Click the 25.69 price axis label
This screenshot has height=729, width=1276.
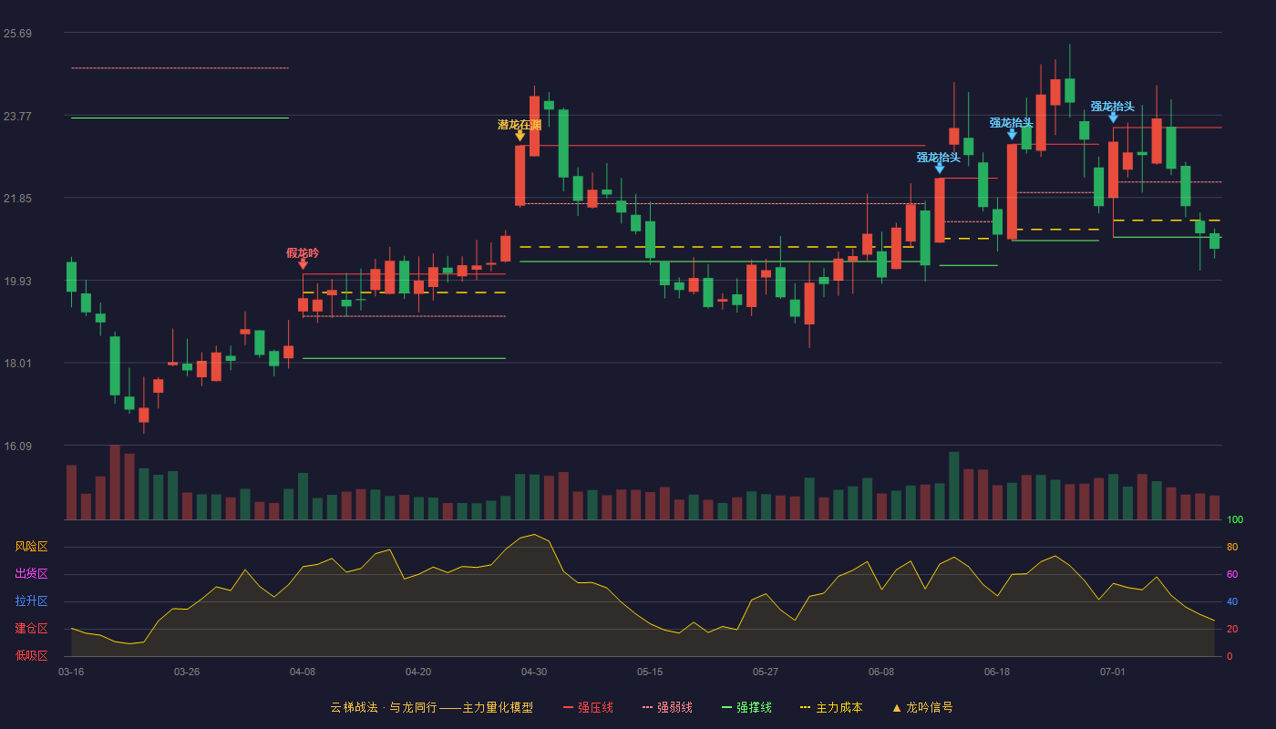[17, 34]
